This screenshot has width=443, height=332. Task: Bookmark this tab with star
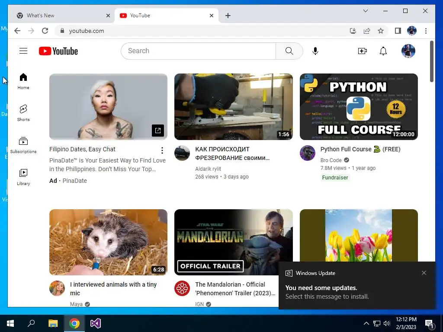tap(381, 31)
